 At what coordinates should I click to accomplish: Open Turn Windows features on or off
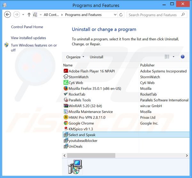point(34,48)
